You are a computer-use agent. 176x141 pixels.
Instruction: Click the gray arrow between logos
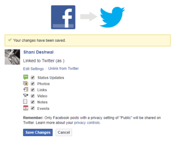[89, 16]
